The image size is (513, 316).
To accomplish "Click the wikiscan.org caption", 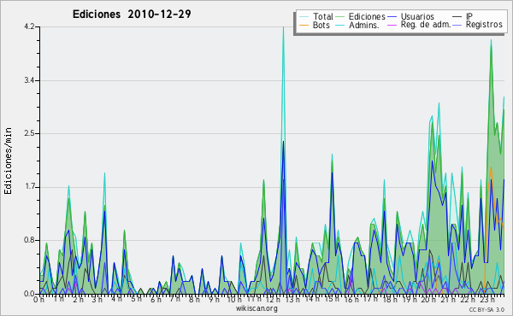I will [256, 308].
